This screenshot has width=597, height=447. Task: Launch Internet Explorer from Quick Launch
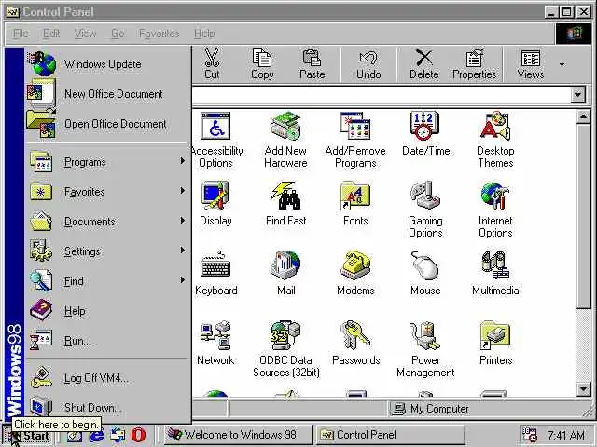(96, 435)
